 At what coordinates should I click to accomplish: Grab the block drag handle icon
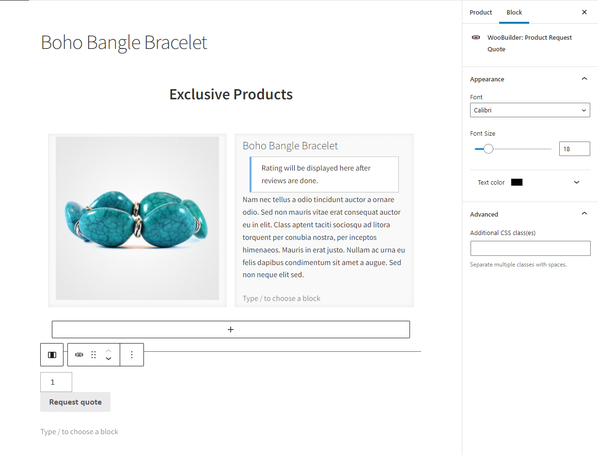pos(94,355)
